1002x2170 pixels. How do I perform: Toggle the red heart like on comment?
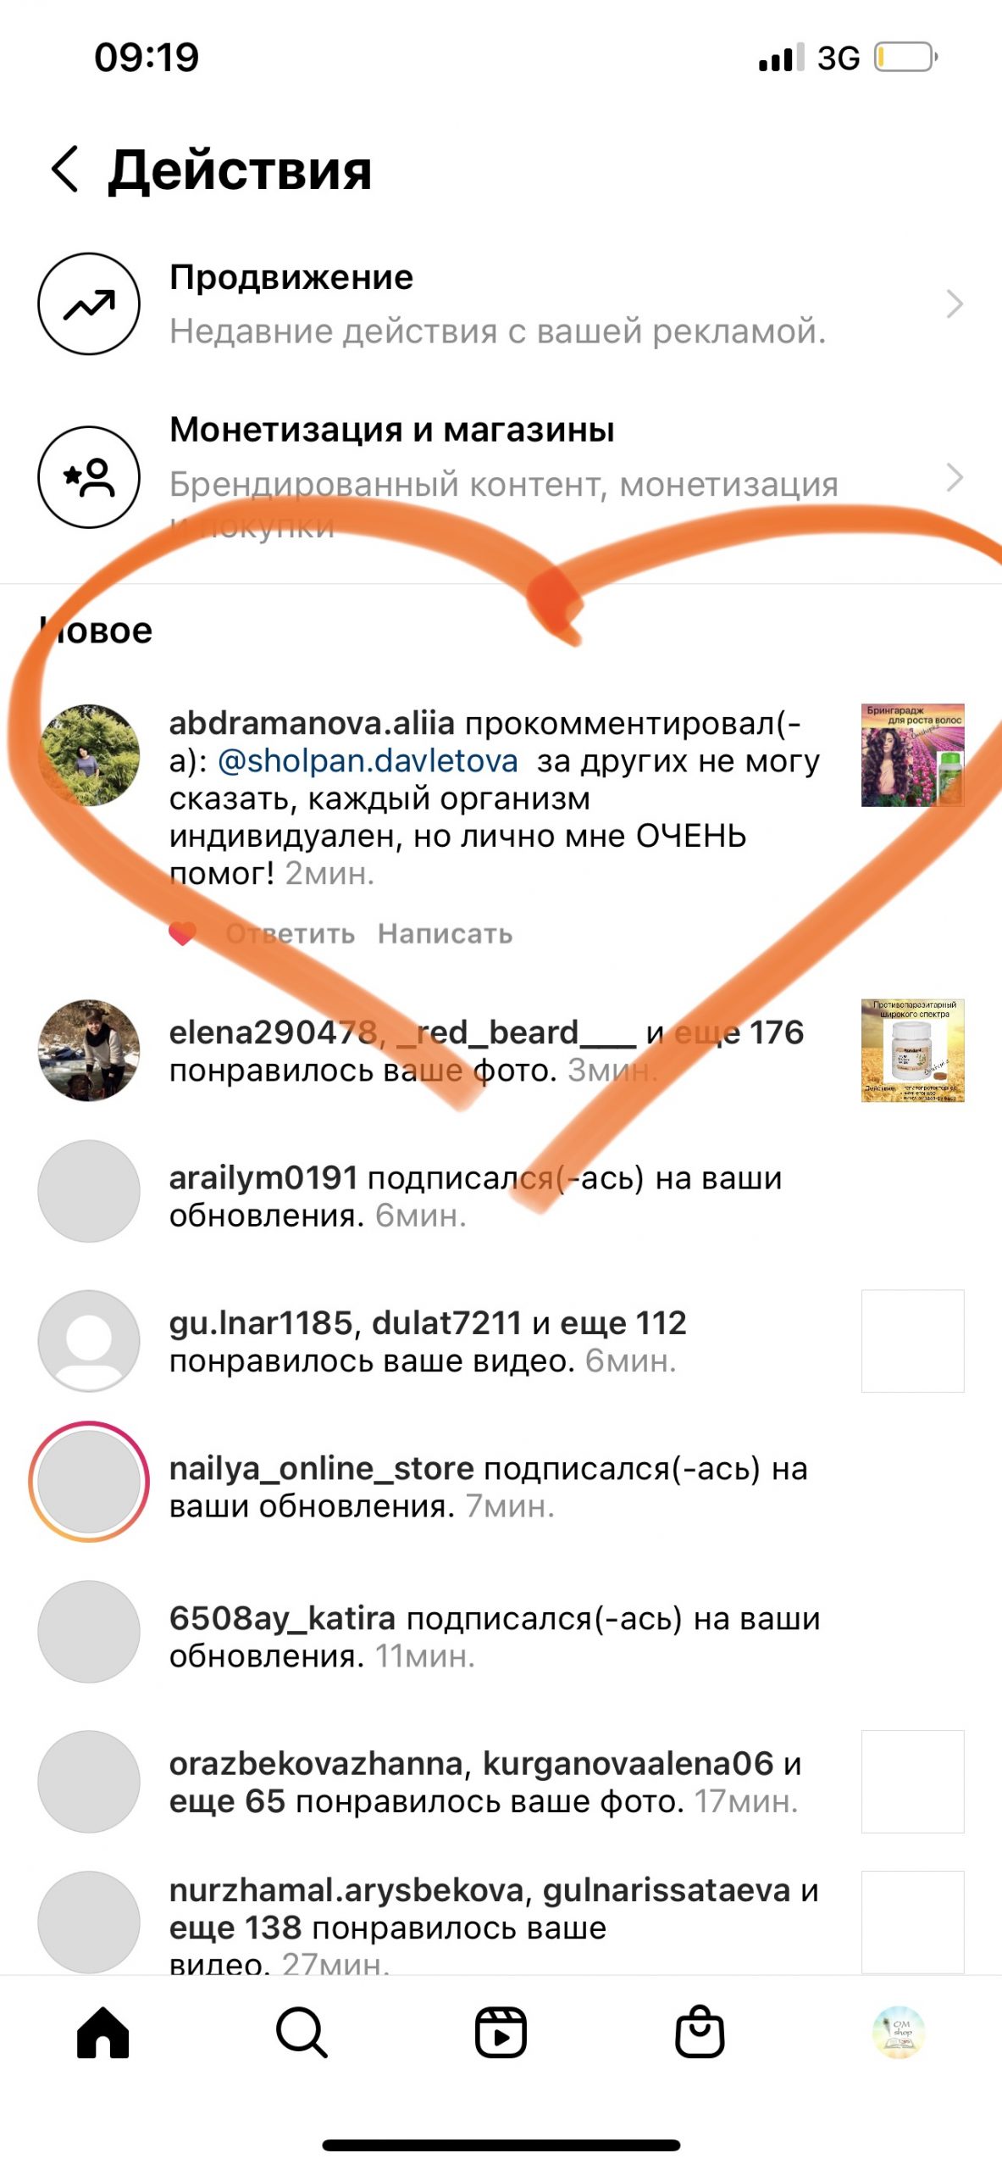[183, 933]
